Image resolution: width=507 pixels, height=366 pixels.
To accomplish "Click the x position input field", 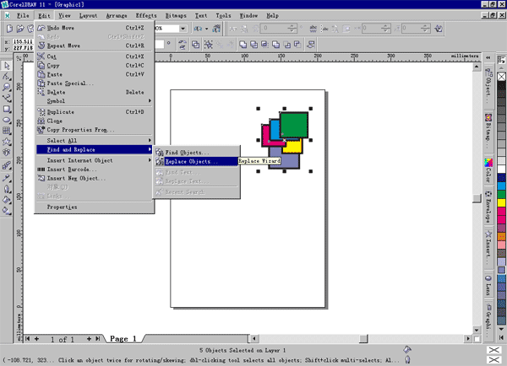I will point(23,41).
